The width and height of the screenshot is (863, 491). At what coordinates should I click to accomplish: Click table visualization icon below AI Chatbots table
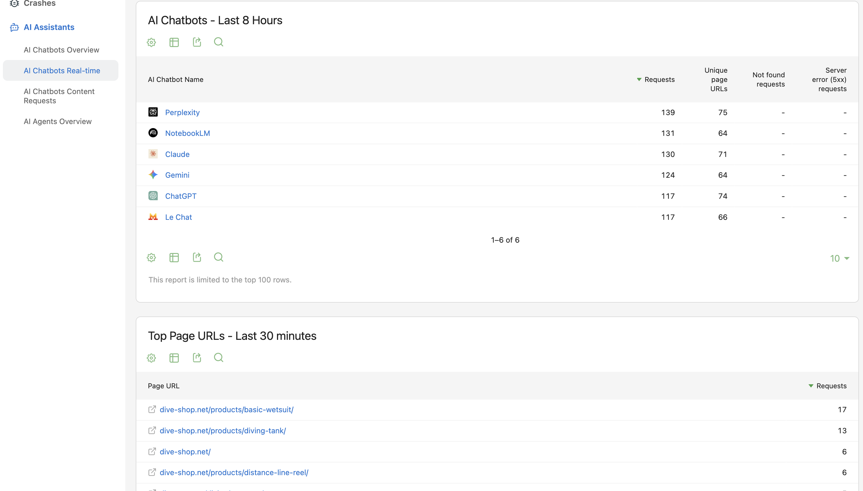pos(174,258)
